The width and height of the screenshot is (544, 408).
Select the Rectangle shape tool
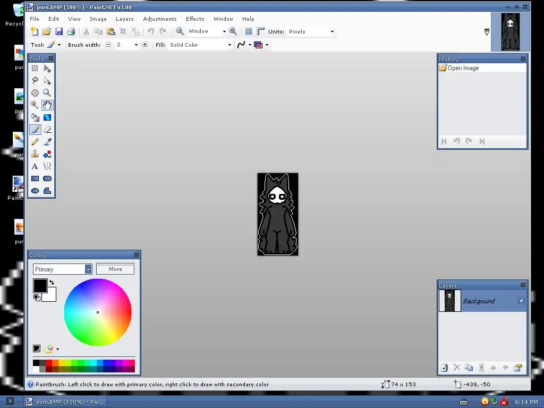(x=35, y=178)
